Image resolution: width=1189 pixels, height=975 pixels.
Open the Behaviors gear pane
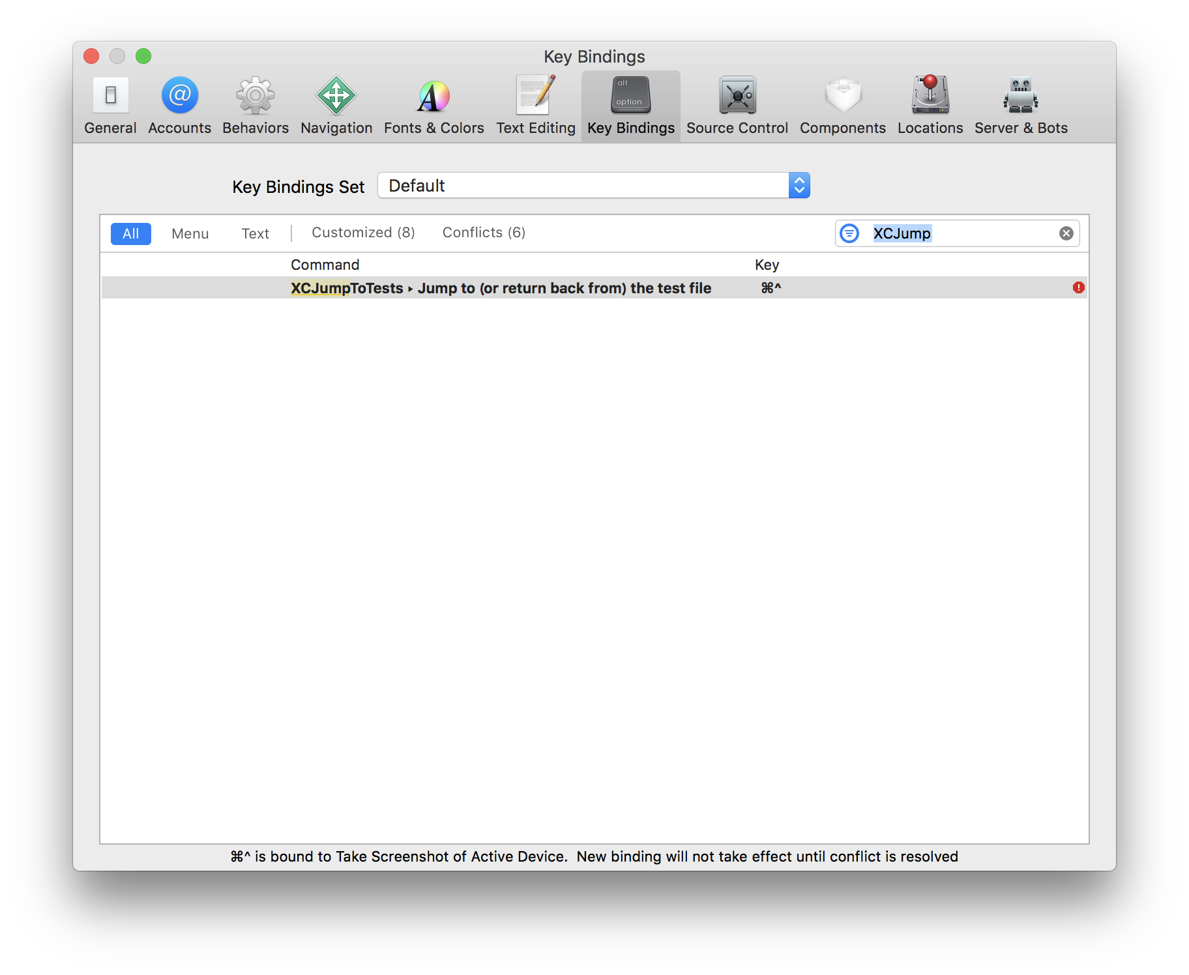pyautogui.click(x=256, y=106)
